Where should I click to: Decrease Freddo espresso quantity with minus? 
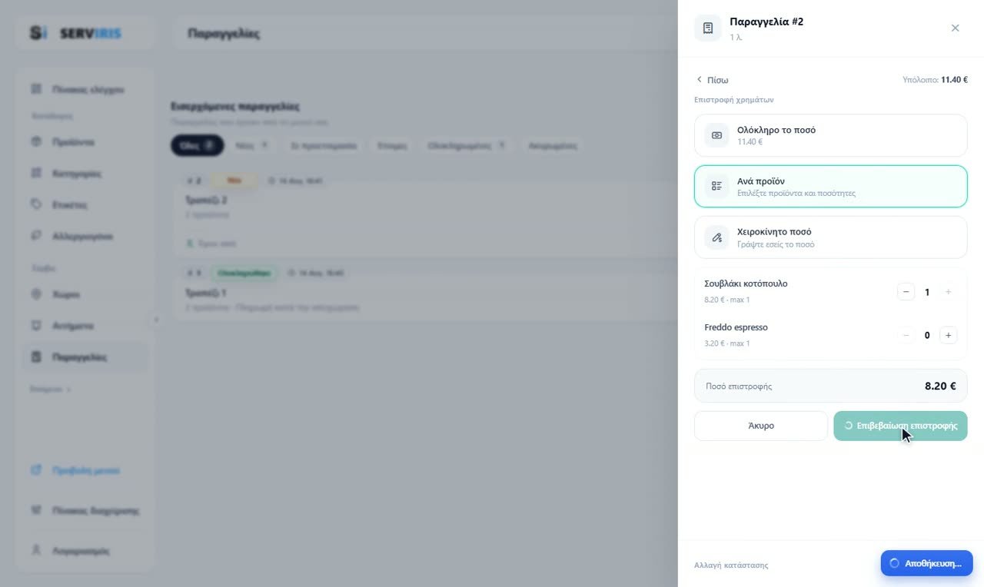(x=906, y=335)
